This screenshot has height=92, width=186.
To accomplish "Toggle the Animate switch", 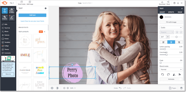I will click(x=180, y=79).
